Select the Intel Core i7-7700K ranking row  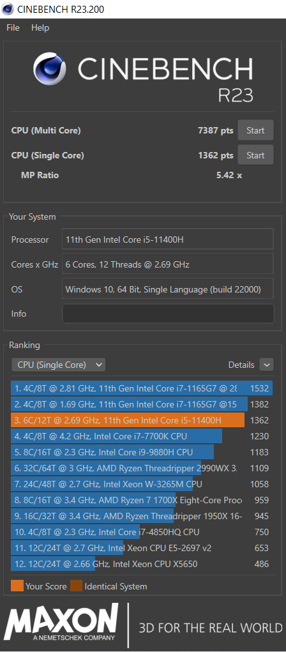coord(142,436)
